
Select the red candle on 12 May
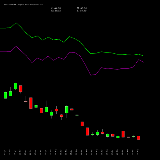tap(87, 132)
